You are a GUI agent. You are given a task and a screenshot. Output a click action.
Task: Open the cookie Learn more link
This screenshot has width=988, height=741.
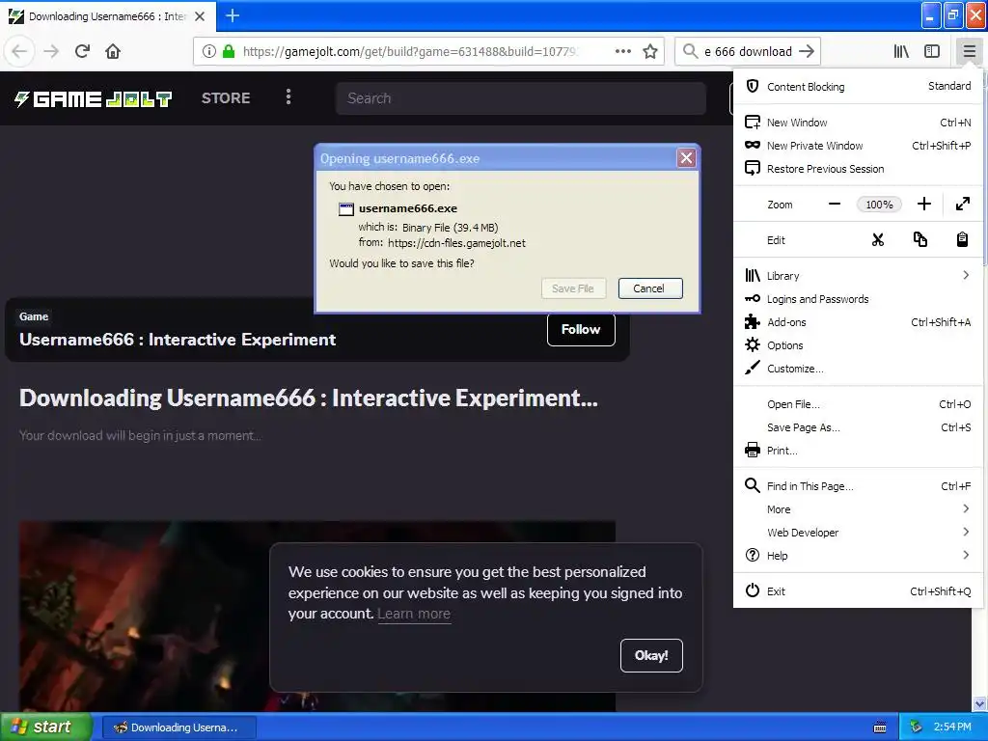[414, 614]
